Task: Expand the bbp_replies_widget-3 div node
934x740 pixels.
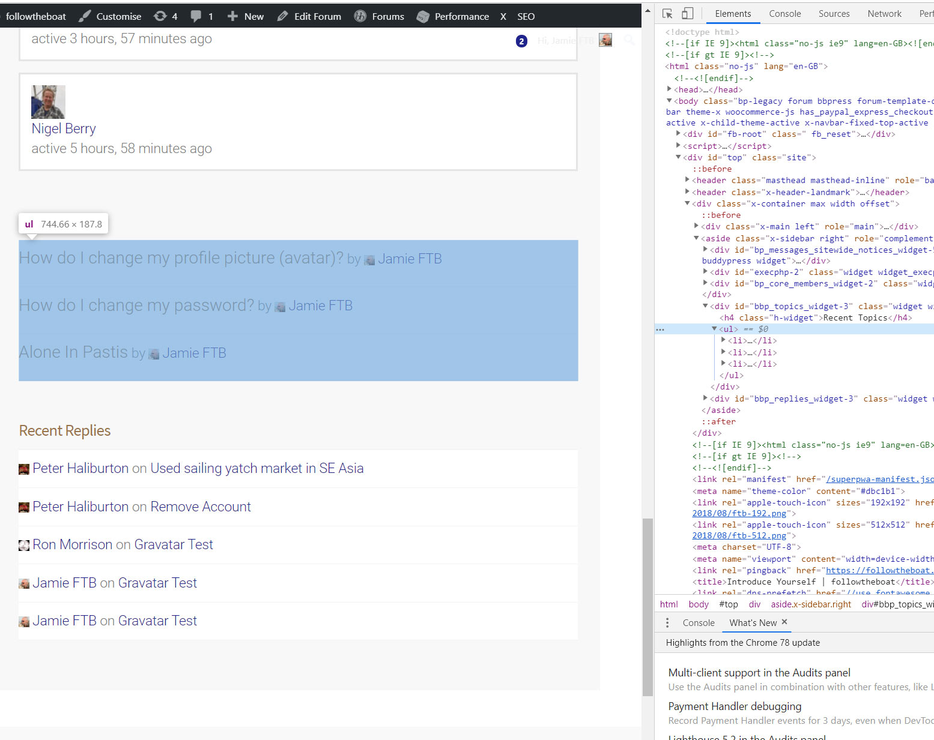Action: pyautogui.click(x=705, y=399)
